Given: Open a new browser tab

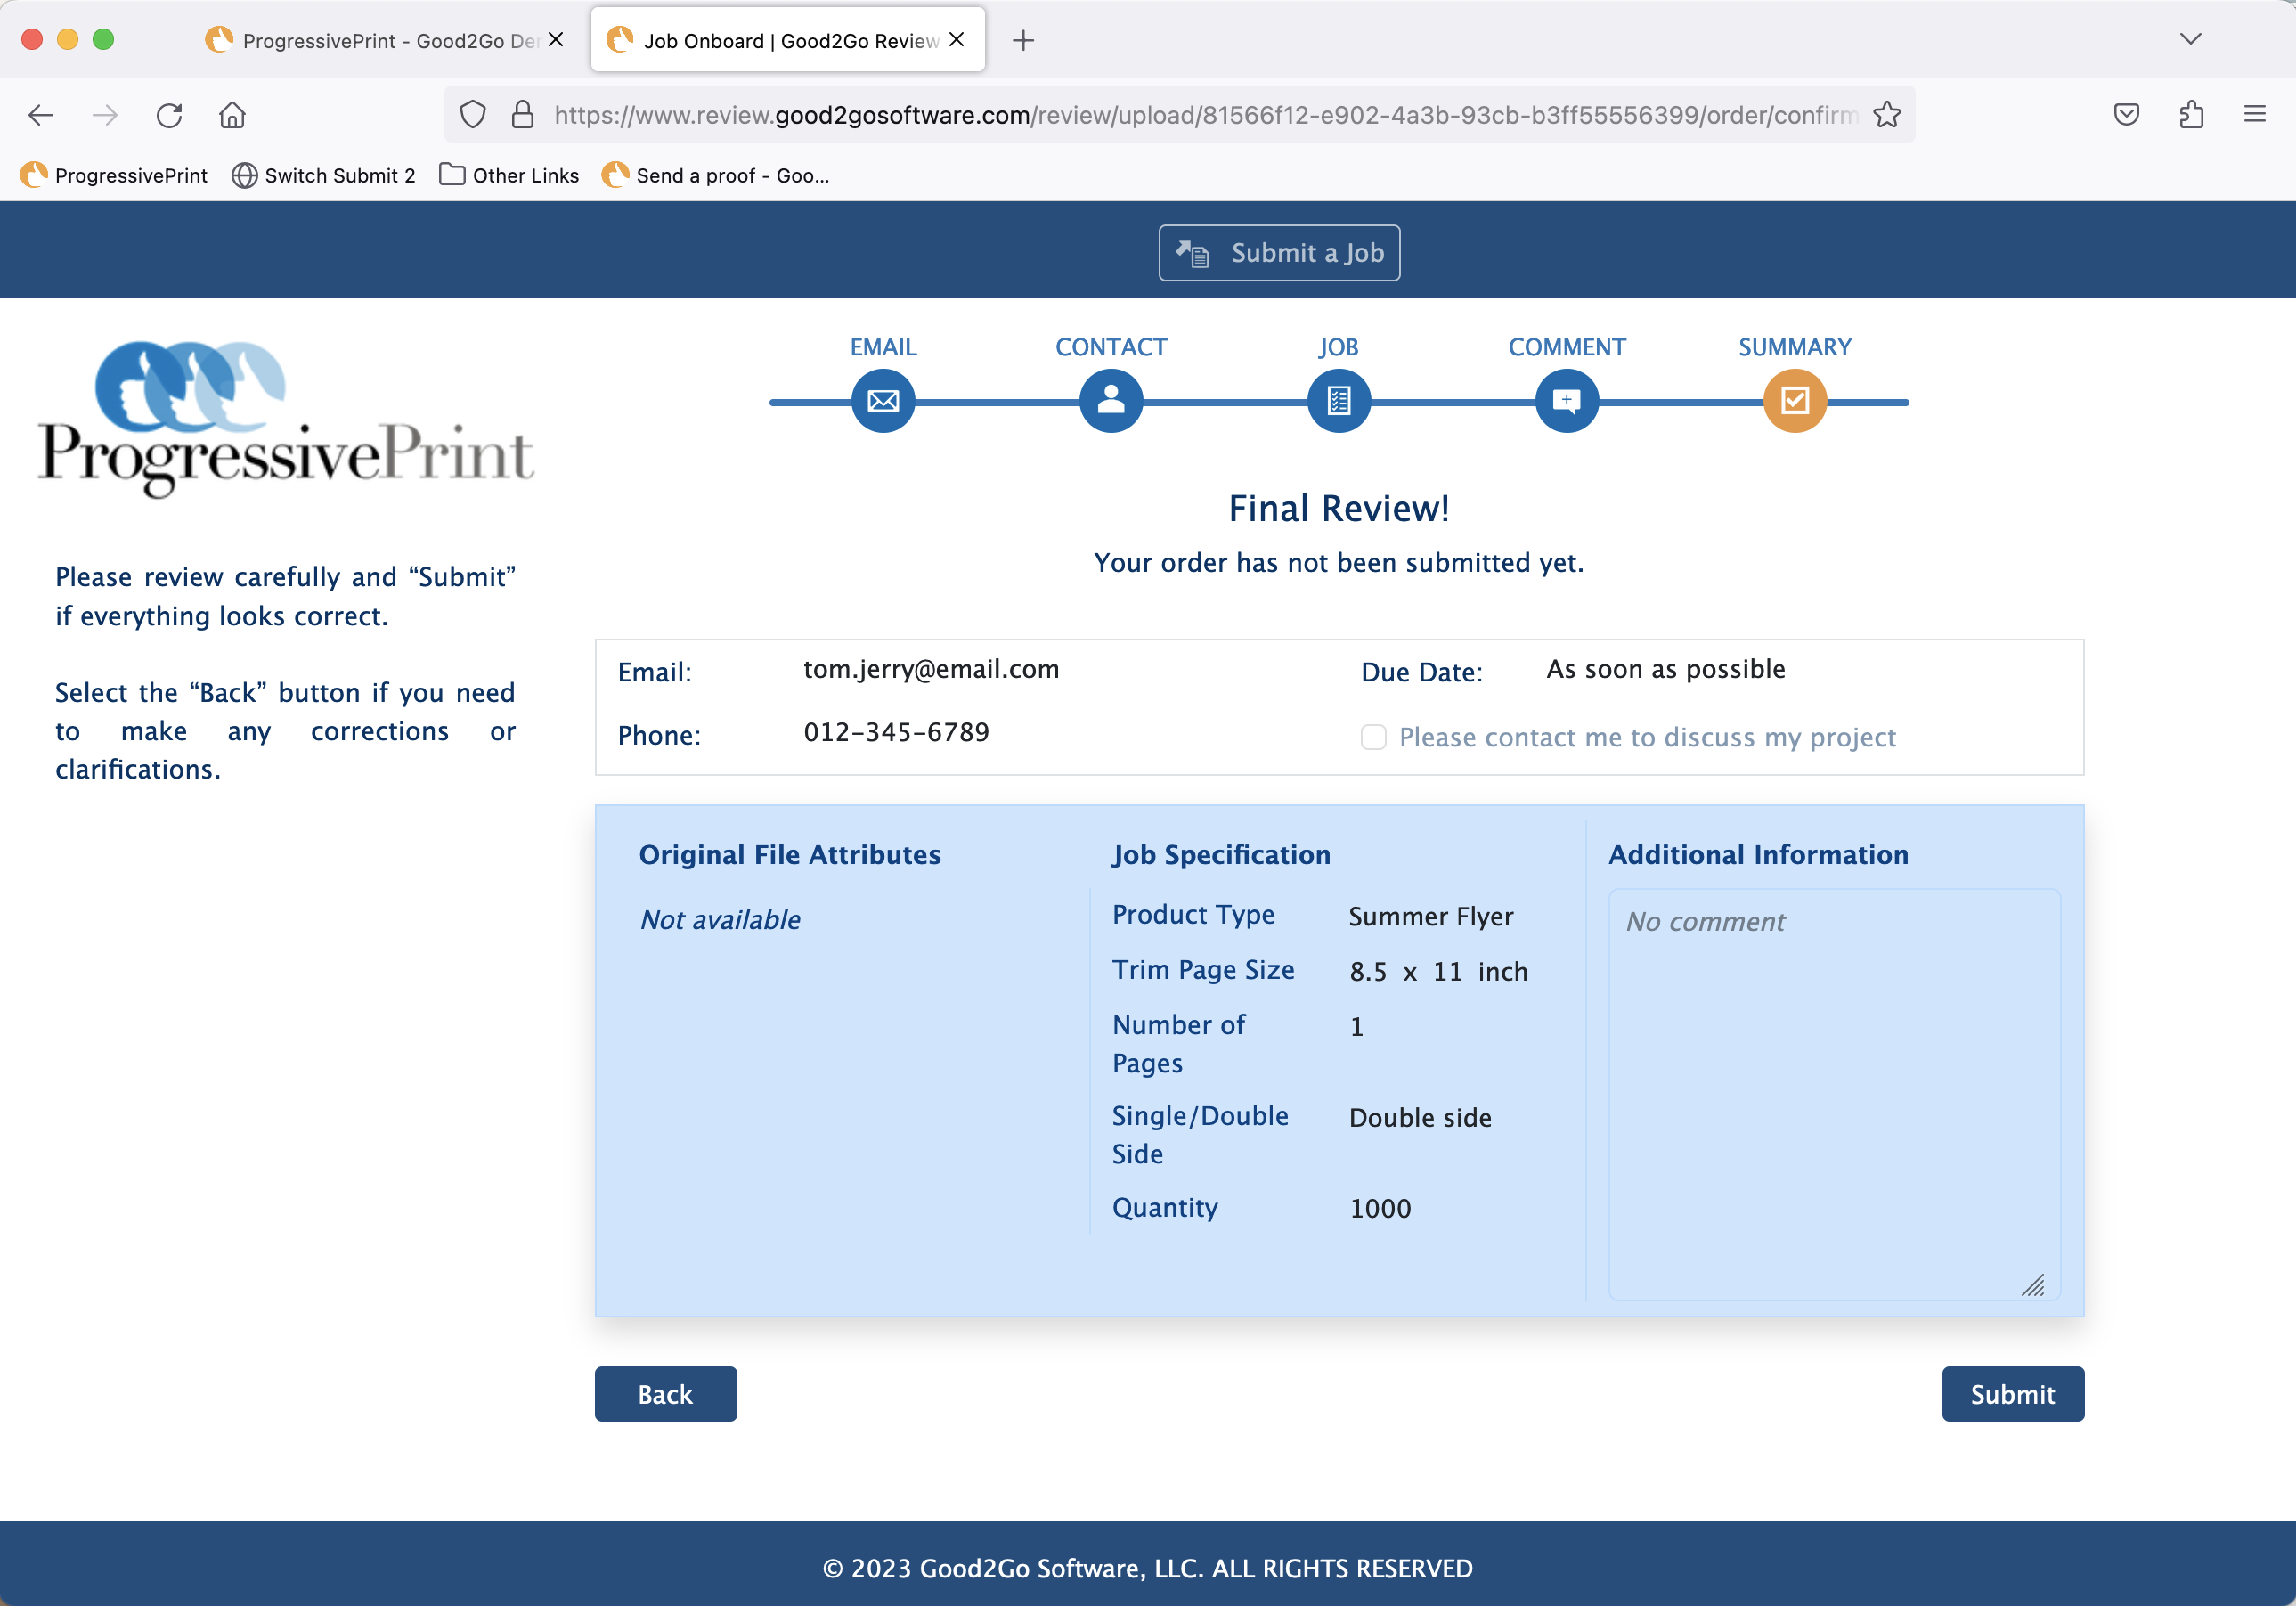Looking at the screenshot, I should click(1023, 40).
